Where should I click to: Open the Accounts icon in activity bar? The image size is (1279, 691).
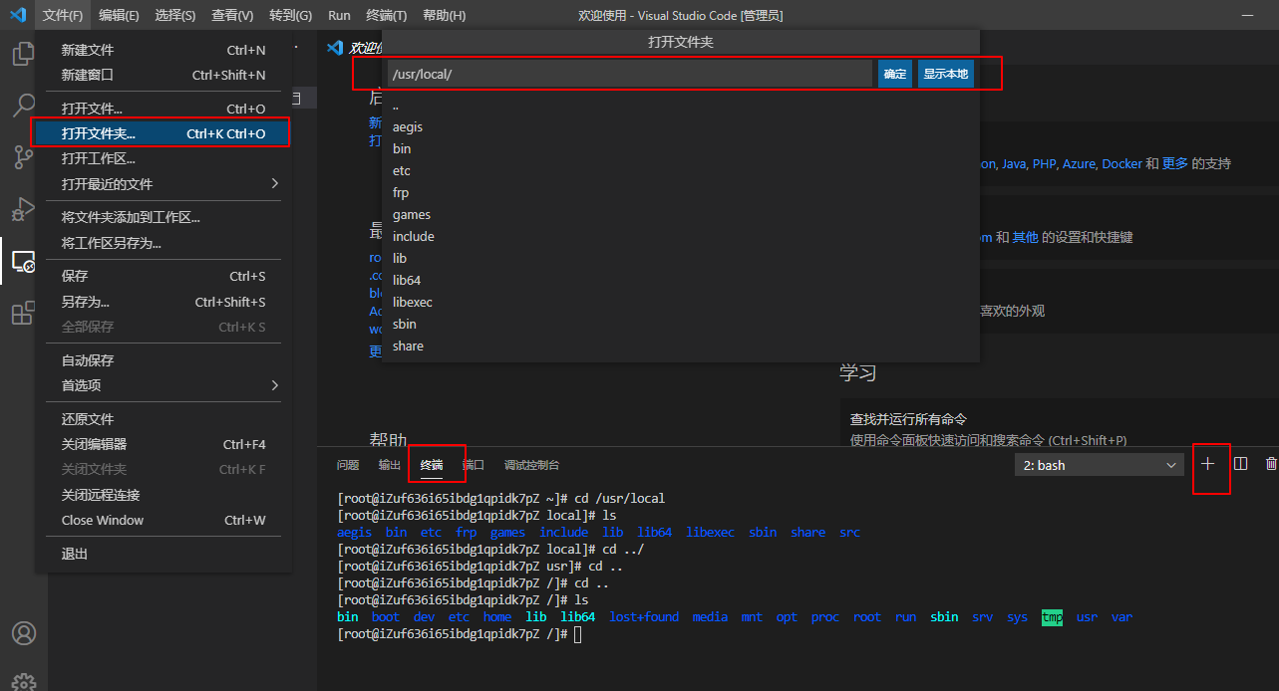tap(23, 633)
